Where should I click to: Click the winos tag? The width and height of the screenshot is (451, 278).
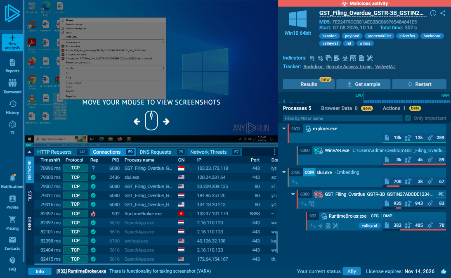click(365, 43)
